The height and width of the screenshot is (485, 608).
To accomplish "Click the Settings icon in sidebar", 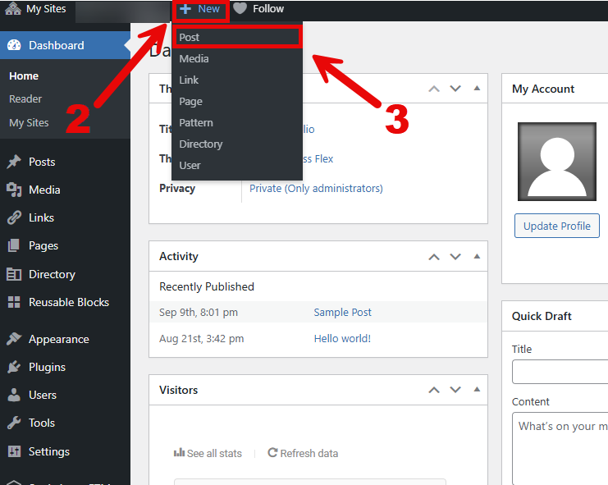I will 14,451.
